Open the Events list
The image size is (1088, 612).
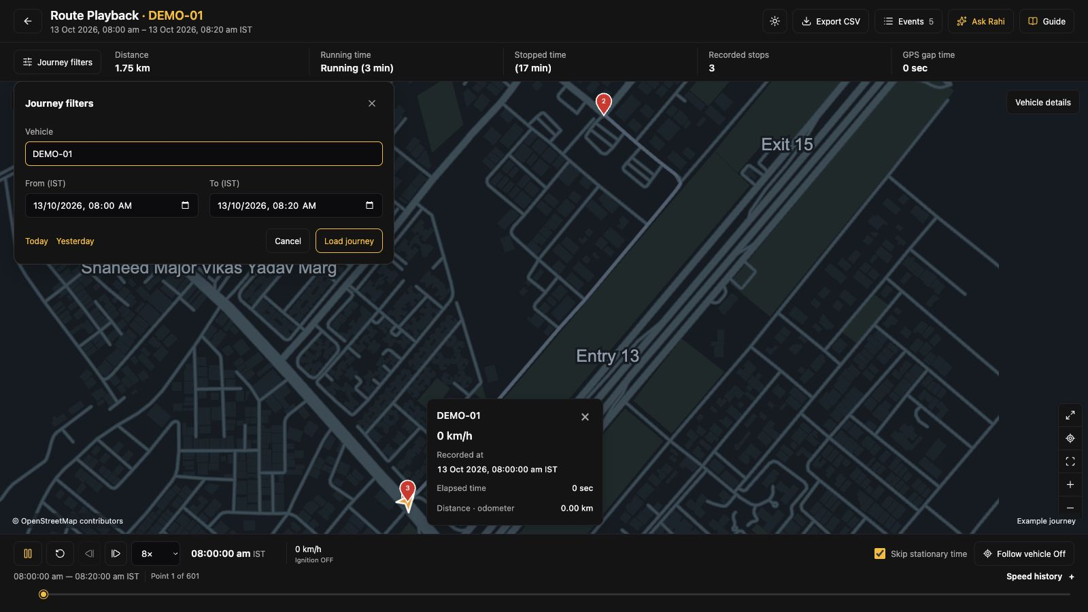908,21
